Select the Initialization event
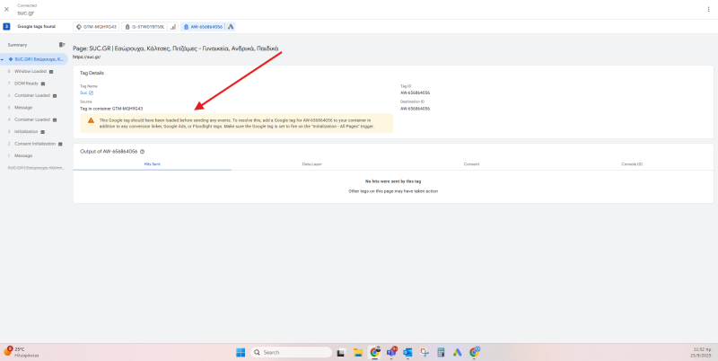Viewport: 718px width, 361px height. coord(26,131)
